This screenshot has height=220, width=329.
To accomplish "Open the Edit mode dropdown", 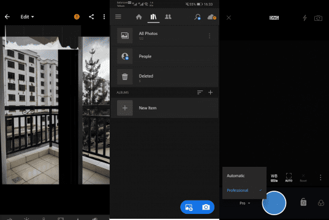I will click(28, 17).
